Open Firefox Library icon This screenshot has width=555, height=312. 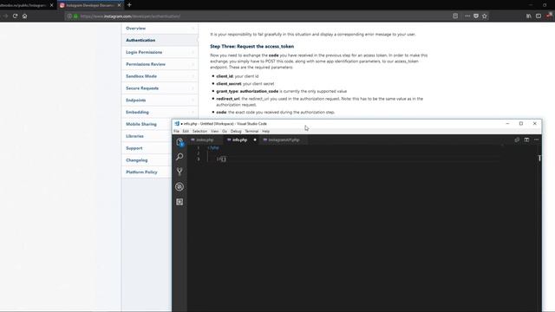528,16
